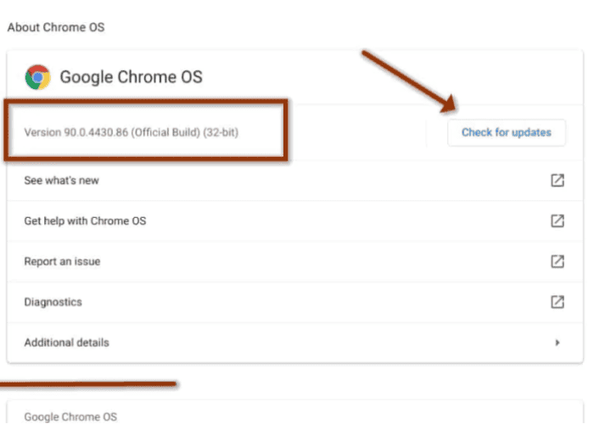Select the See what's new row

tap(294, 181)
